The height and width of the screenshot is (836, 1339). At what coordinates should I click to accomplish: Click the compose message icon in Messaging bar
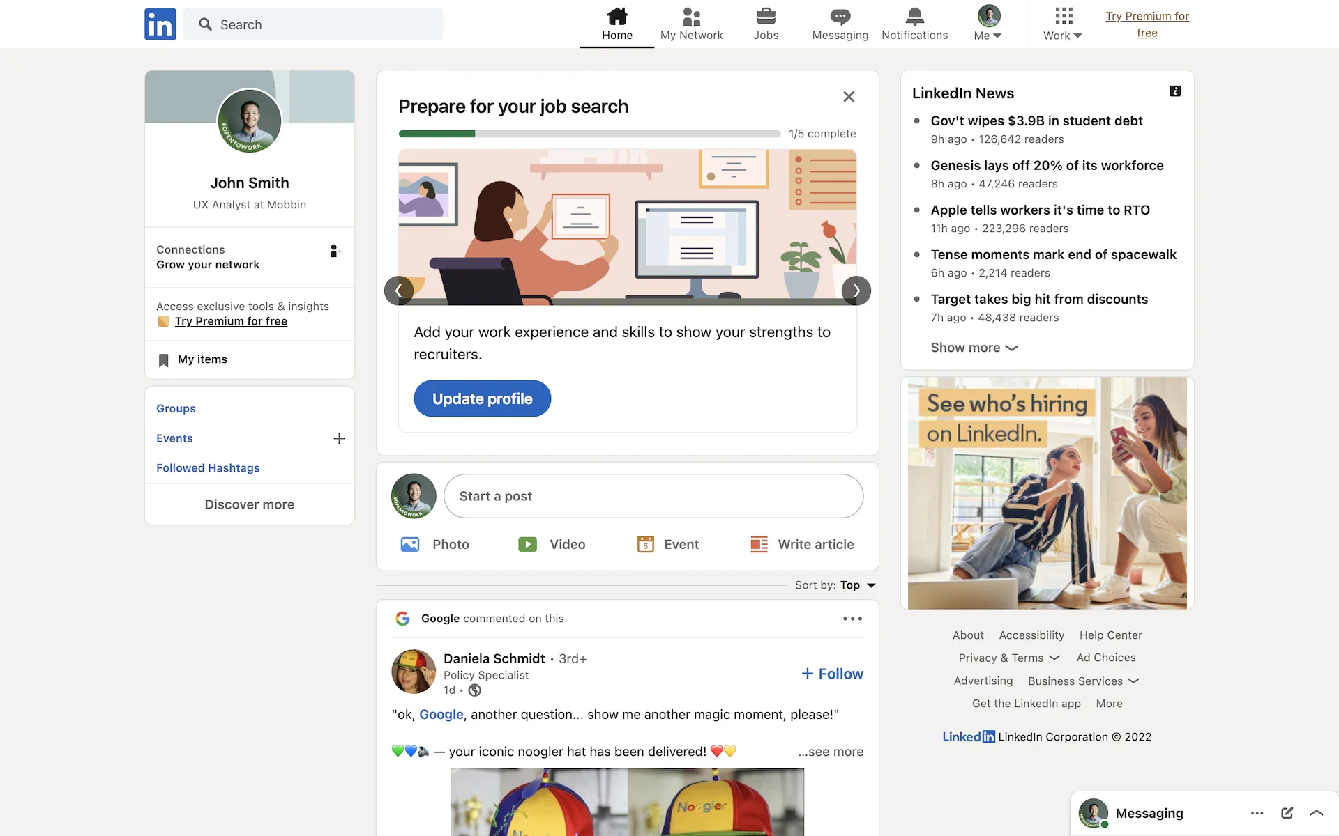pos(1287,813)
